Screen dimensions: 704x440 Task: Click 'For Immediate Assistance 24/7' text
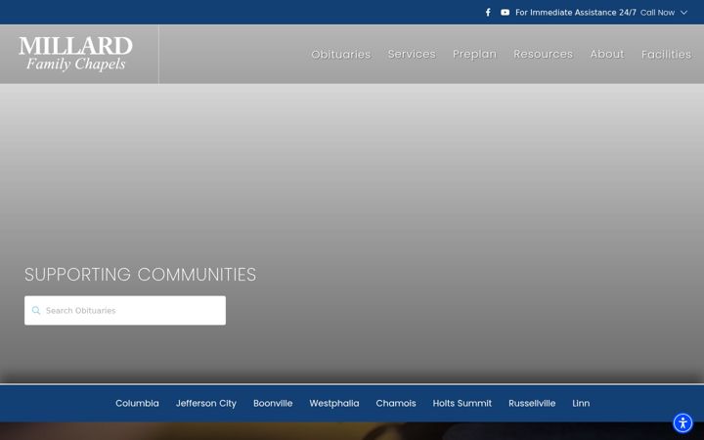click(x=576, y=13)
